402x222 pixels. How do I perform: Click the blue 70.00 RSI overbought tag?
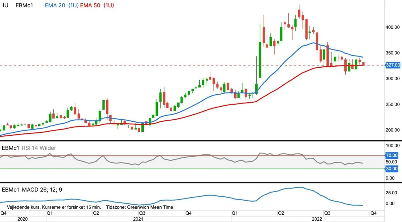pyautogui.click(x=392, y=155)
